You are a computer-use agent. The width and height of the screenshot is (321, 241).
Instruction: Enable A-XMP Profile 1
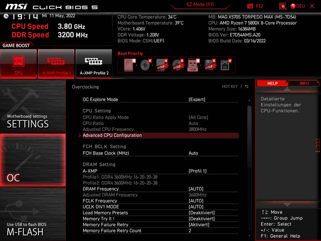[x=56, y=64]
